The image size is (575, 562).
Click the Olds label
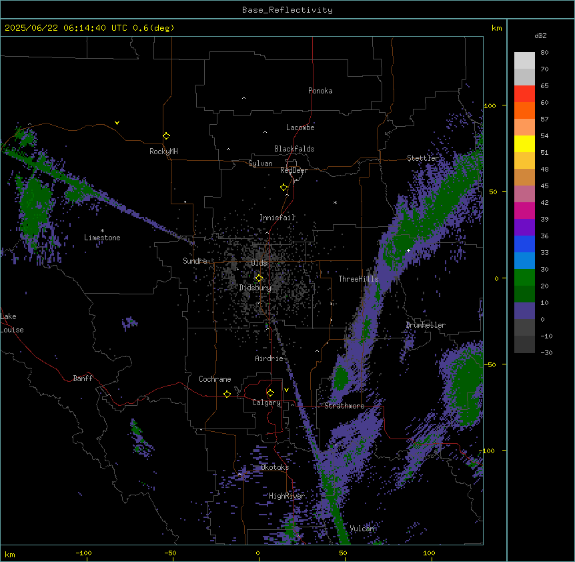coord(259,263)
